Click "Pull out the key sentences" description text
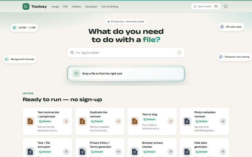Viewport: 252px width, 157px height. [x=48, y=129]
